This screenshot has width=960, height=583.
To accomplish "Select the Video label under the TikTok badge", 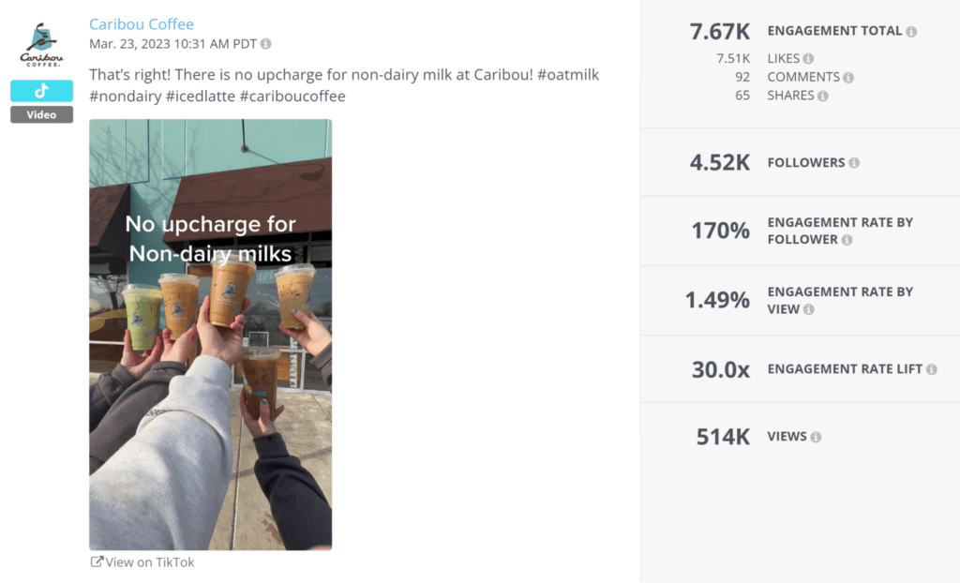I will [40, 114].
